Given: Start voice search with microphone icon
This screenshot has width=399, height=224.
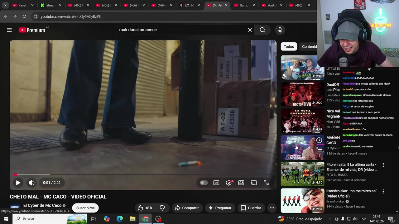Looking at the screenshot, I should (280, 30).
